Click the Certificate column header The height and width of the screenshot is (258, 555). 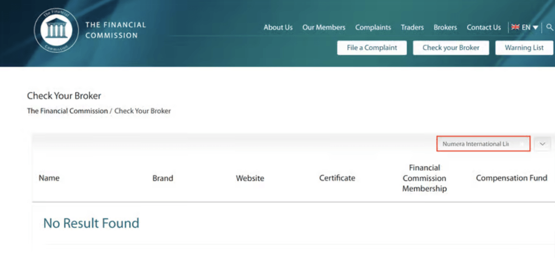(x=337, y=178)
